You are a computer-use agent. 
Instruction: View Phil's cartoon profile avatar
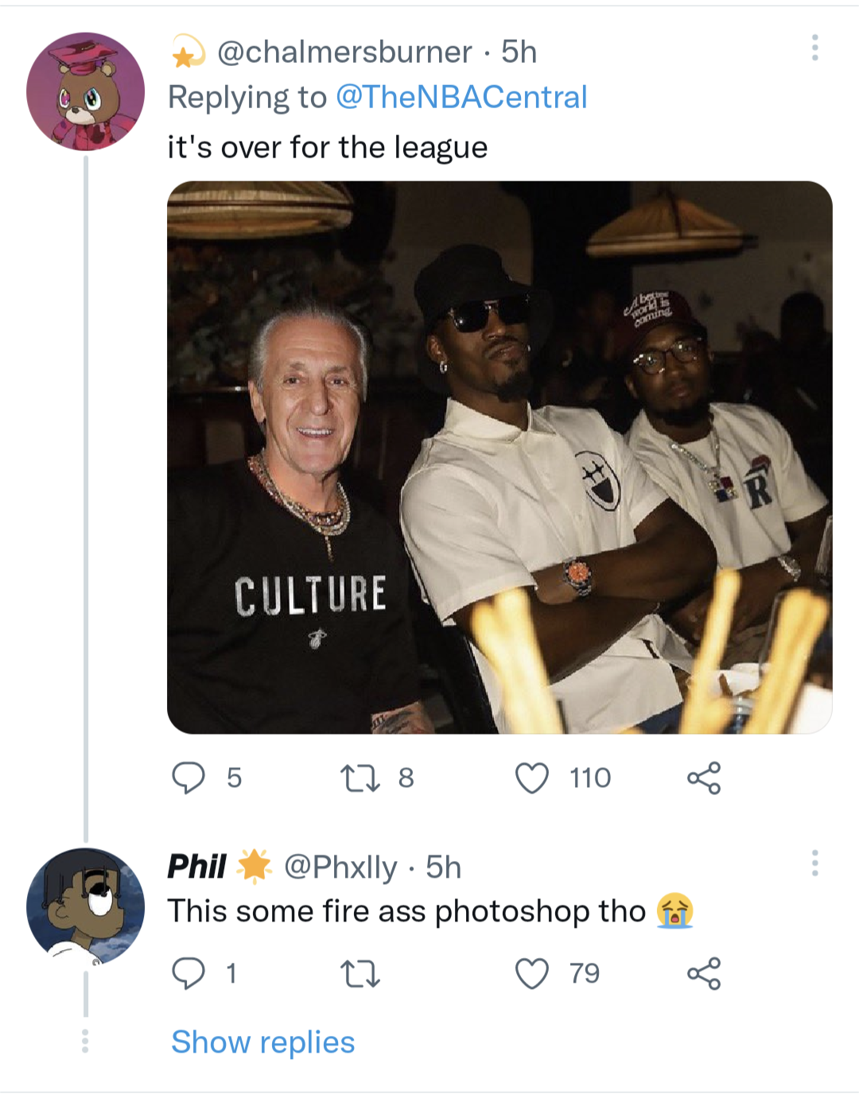click(86, 906)
